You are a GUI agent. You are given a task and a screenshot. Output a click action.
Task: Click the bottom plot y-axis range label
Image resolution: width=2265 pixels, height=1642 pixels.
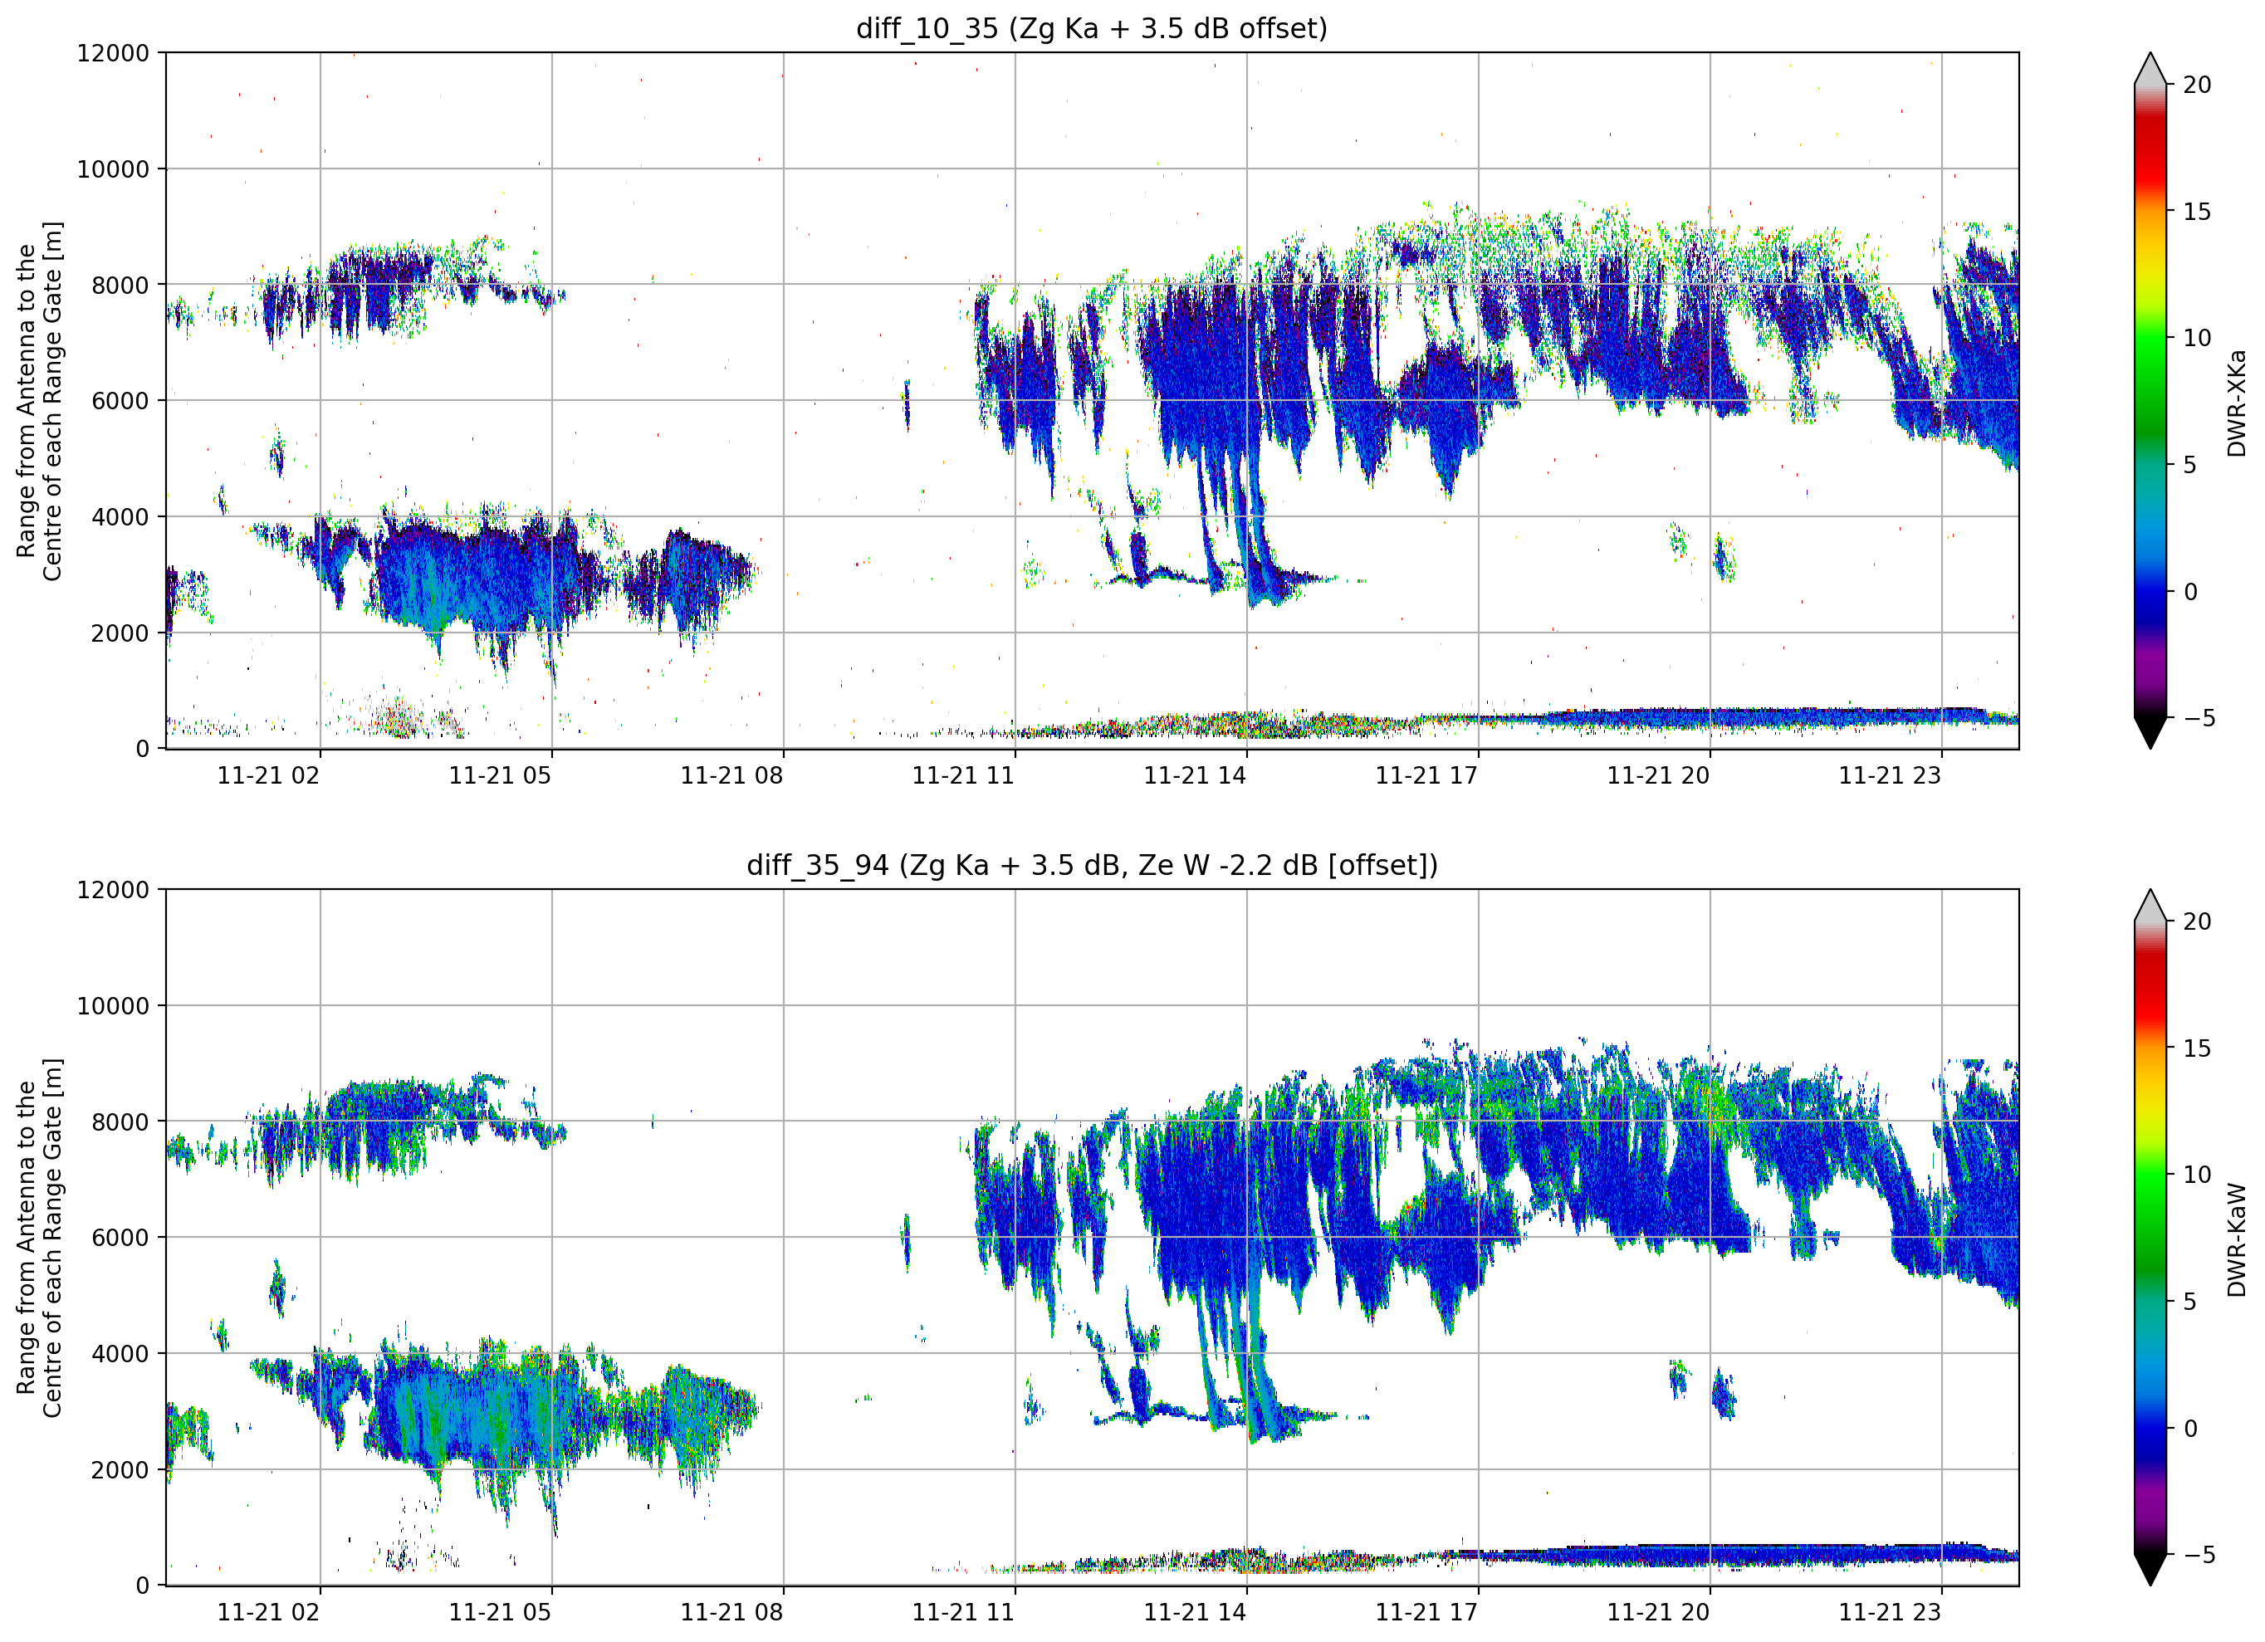39,1238
